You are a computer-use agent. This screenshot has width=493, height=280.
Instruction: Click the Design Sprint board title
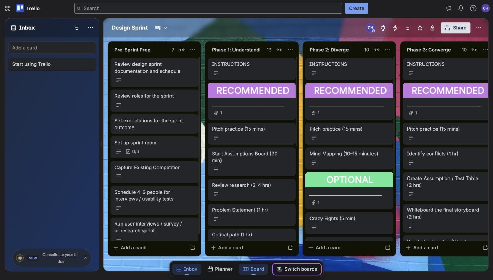point(130,28)
